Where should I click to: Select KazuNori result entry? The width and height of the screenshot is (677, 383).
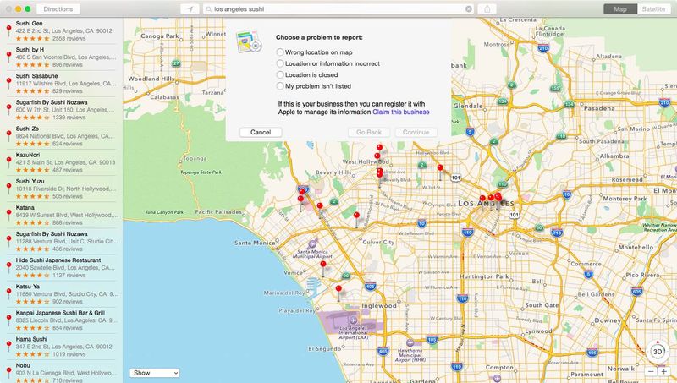tap(61, 162)
